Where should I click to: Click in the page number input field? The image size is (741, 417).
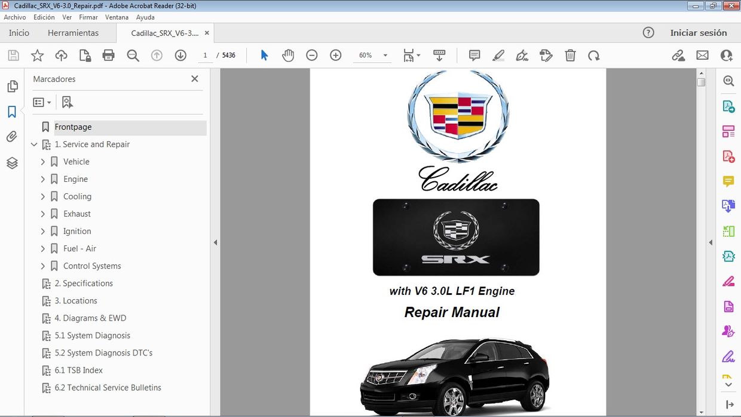click(206, 54)
